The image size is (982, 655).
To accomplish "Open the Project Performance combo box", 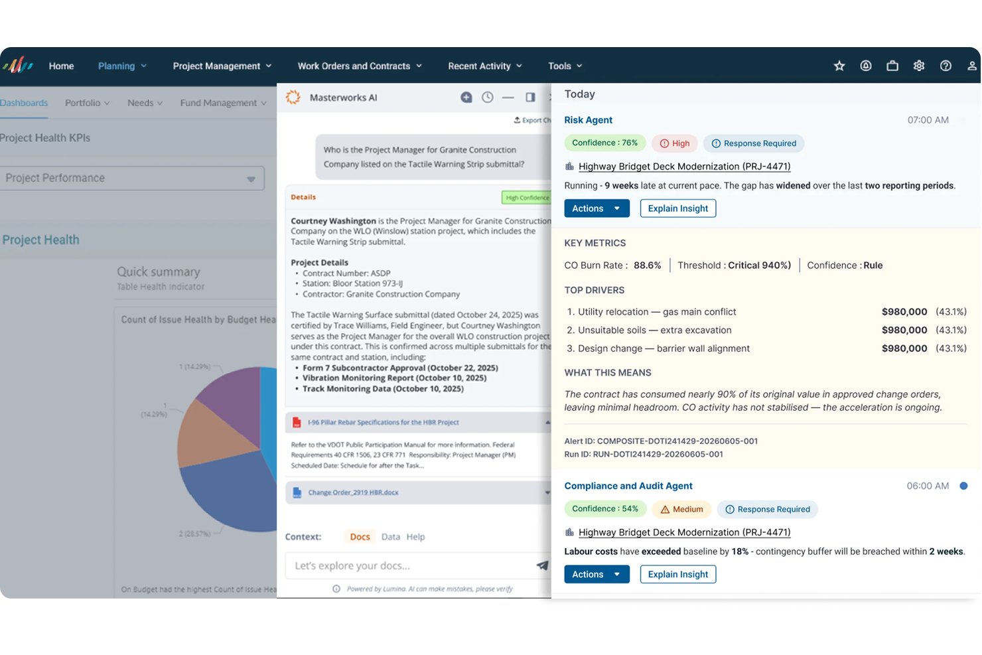I will coord(131,178).
